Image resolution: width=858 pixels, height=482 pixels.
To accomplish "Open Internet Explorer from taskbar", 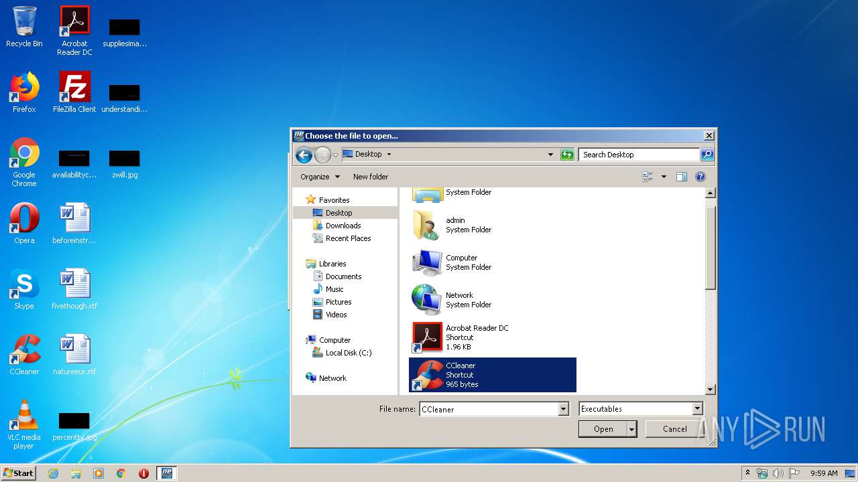I will (x=53, y=473).
